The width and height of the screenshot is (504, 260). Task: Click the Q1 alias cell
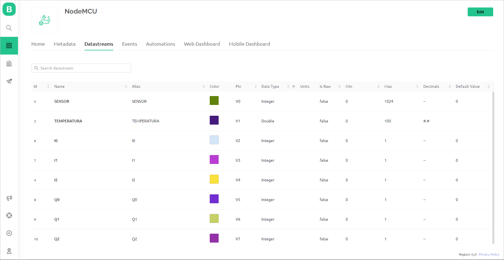[x=134, y=219]
